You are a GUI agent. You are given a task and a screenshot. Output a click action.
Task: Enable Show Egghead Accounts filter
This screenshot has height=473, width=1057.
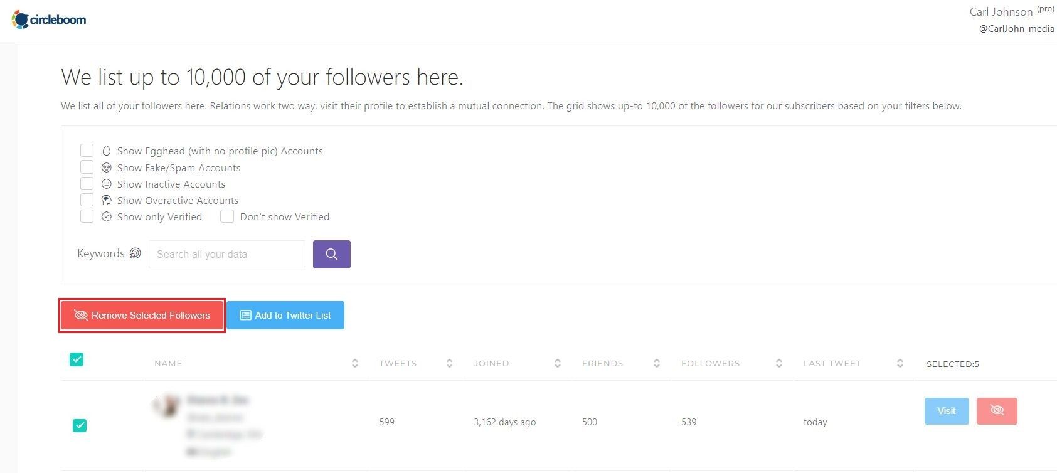(x=87, y=150)
